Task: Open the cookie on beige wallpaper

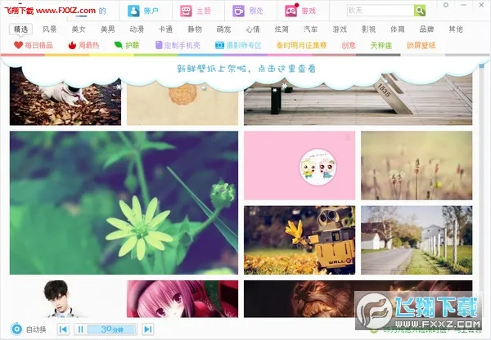Action: 182,103
